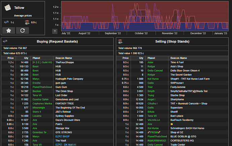Open chart help question mark button
The width and height of the screenshot is (232, 146).
coord(55,31)
